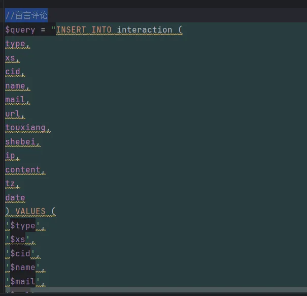The height and width of the screenshot is (296, 307).
Task: Click the cid column name in the column list
Action: [13, 72]
